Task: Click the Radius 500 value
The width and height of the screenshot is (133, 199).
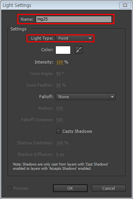Action: (x=60, y=108)
